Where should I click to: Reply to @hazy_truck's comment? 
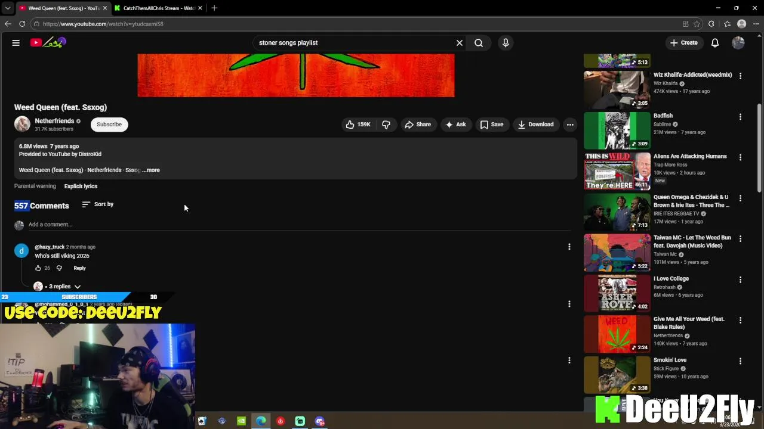coord(79,268)
